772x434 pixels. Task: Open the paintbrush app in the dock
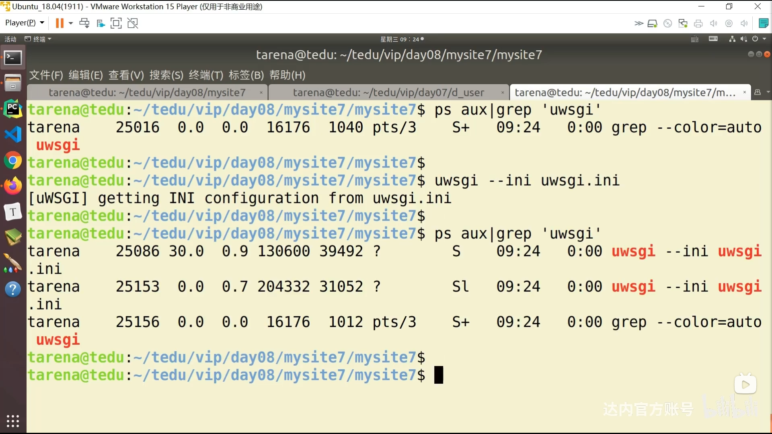click(x=13, y=263)
